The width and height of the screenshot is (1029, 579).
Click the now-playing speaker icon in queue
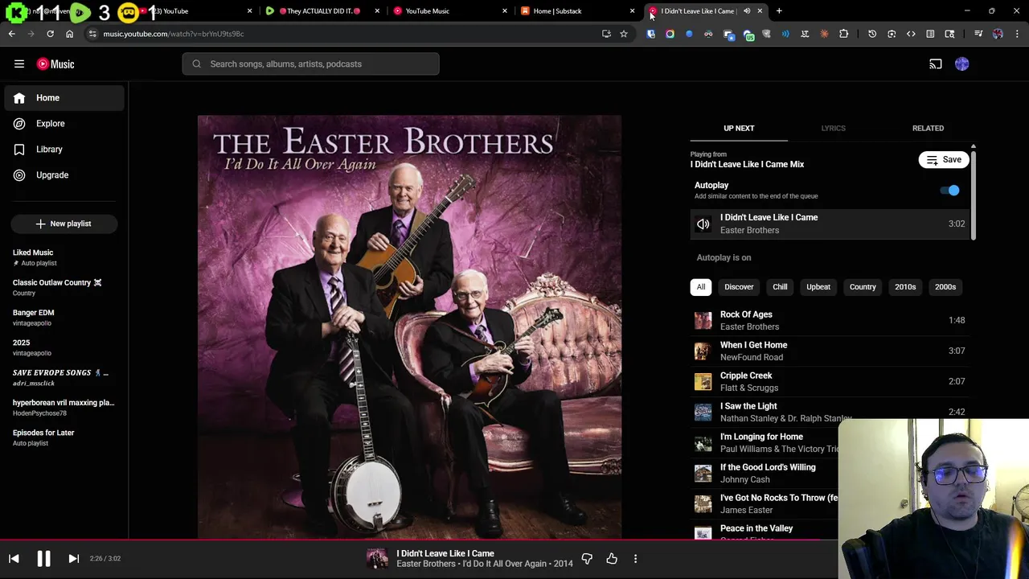703,224
